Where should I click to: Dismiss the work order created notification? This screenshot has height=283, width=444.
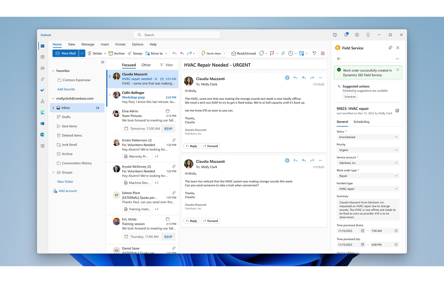(398, 70)
